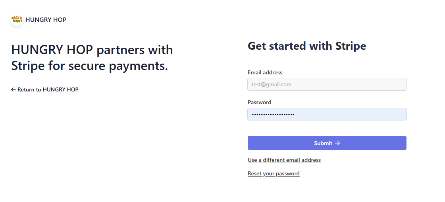Viewport: 445px width, 202px height.
Task: Focus the Password input field
Action: (327, 114)
